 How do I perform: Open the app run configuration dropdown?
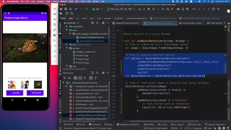(97, 9)
